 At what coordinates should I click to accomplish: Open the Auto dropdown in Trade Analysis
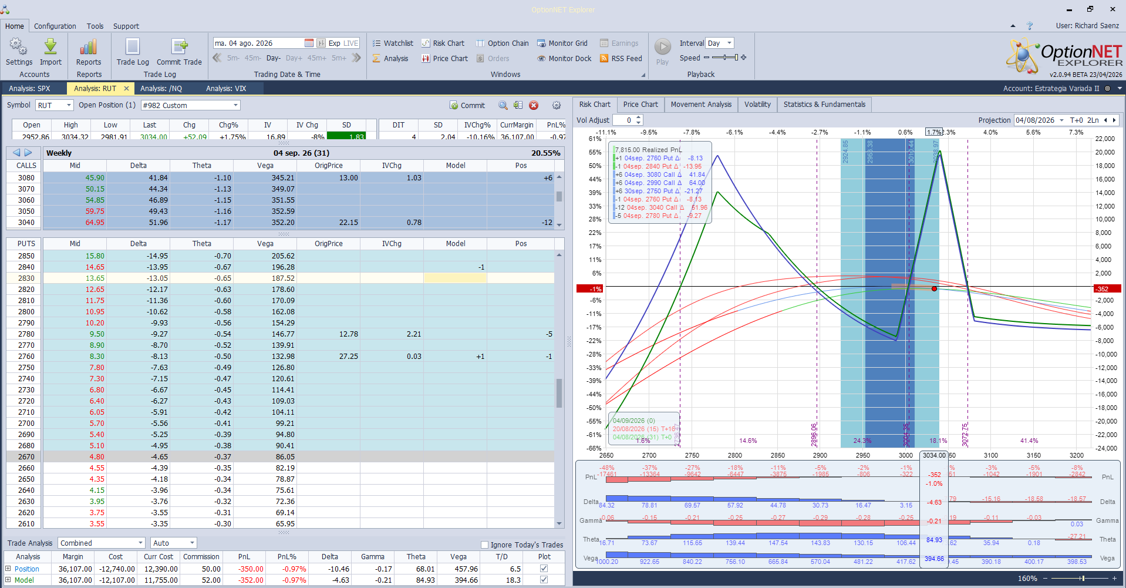174,543
